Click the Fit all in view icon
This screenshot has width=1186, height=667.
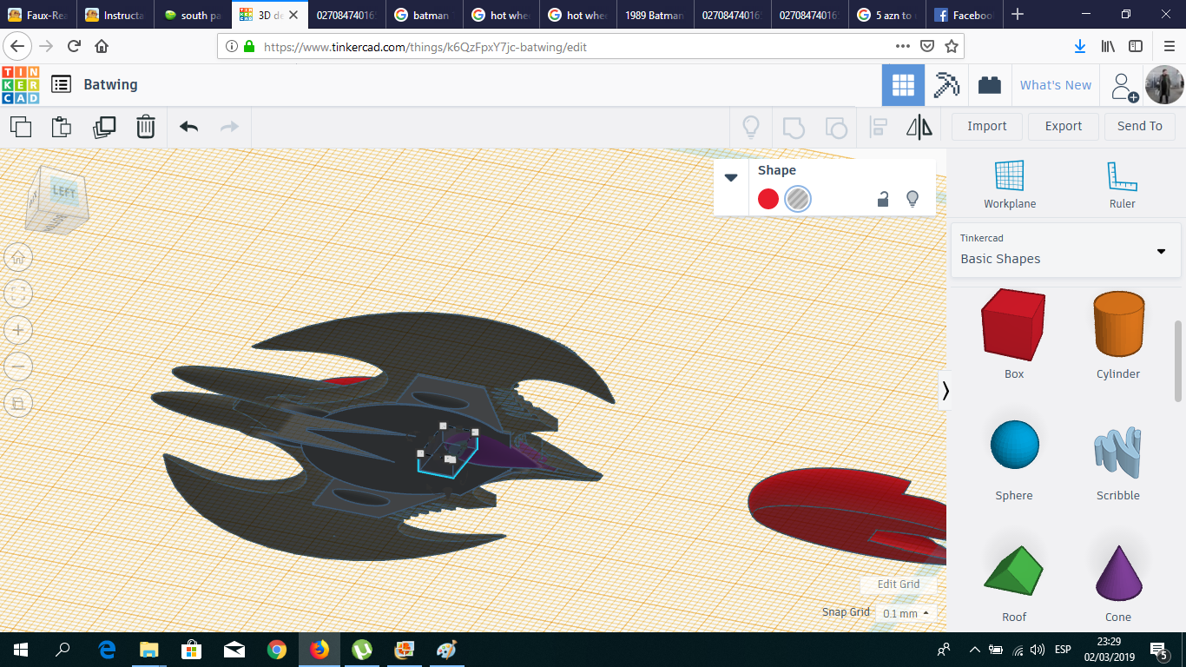click(18, 294)
